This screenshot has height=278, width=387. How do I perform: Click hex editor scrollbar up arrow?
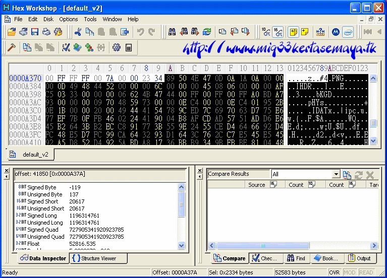[x=373, y=79]
